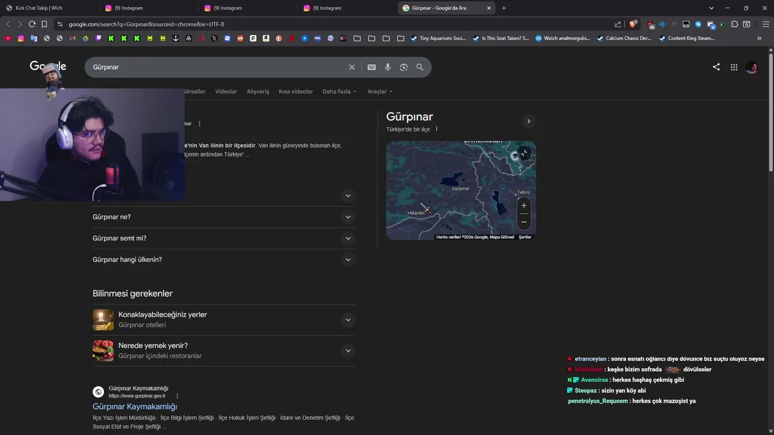Open the Amazon bookmark icon
This screenshot has width=774, height=435.
click(266, 38)
